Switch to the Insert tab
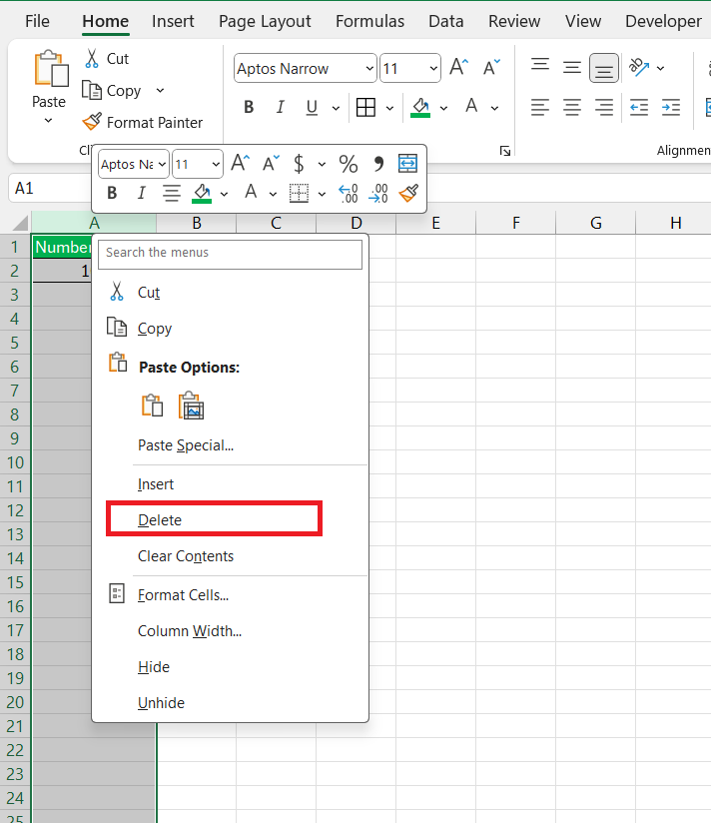The height and width of the screenshot is (823, 711). pyautogui.click(x=173, y=21)
